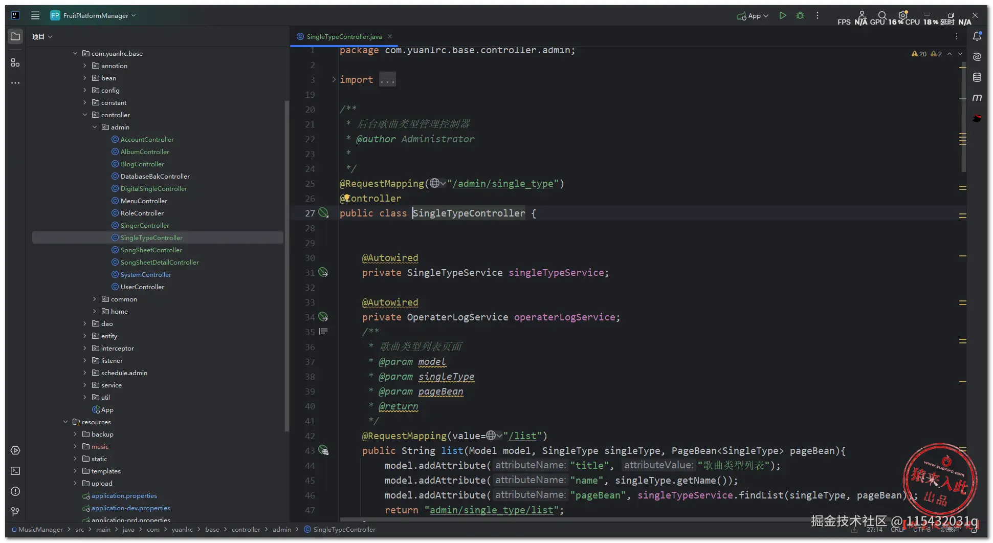Expand the folded import block

(x=334, y=79)
